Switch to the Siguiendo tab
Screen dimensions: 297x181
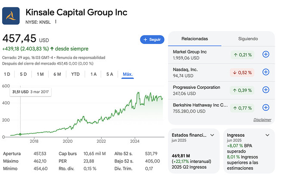pos(248,39)
